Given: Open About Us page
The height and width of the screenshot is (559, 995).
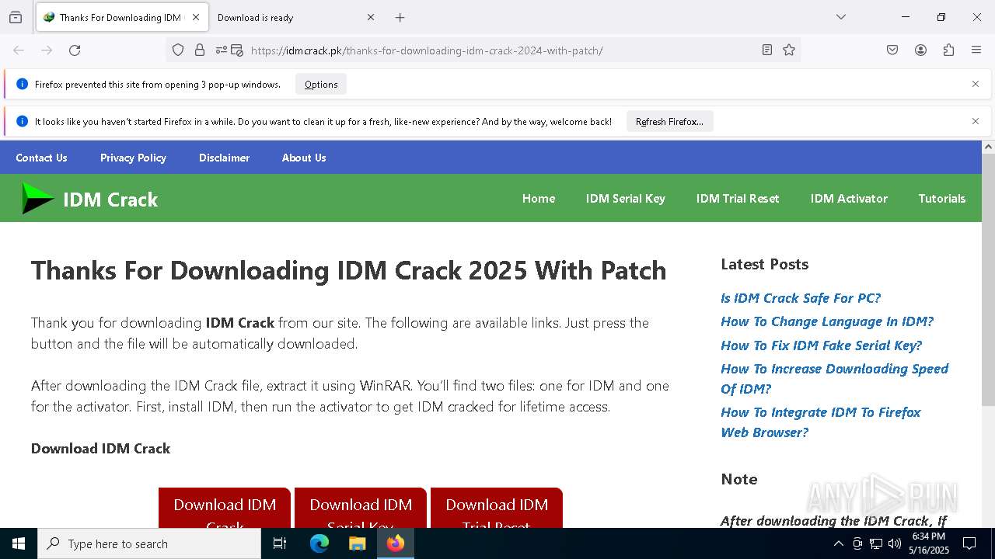Looking at the screenshot, I should (304, 158).
